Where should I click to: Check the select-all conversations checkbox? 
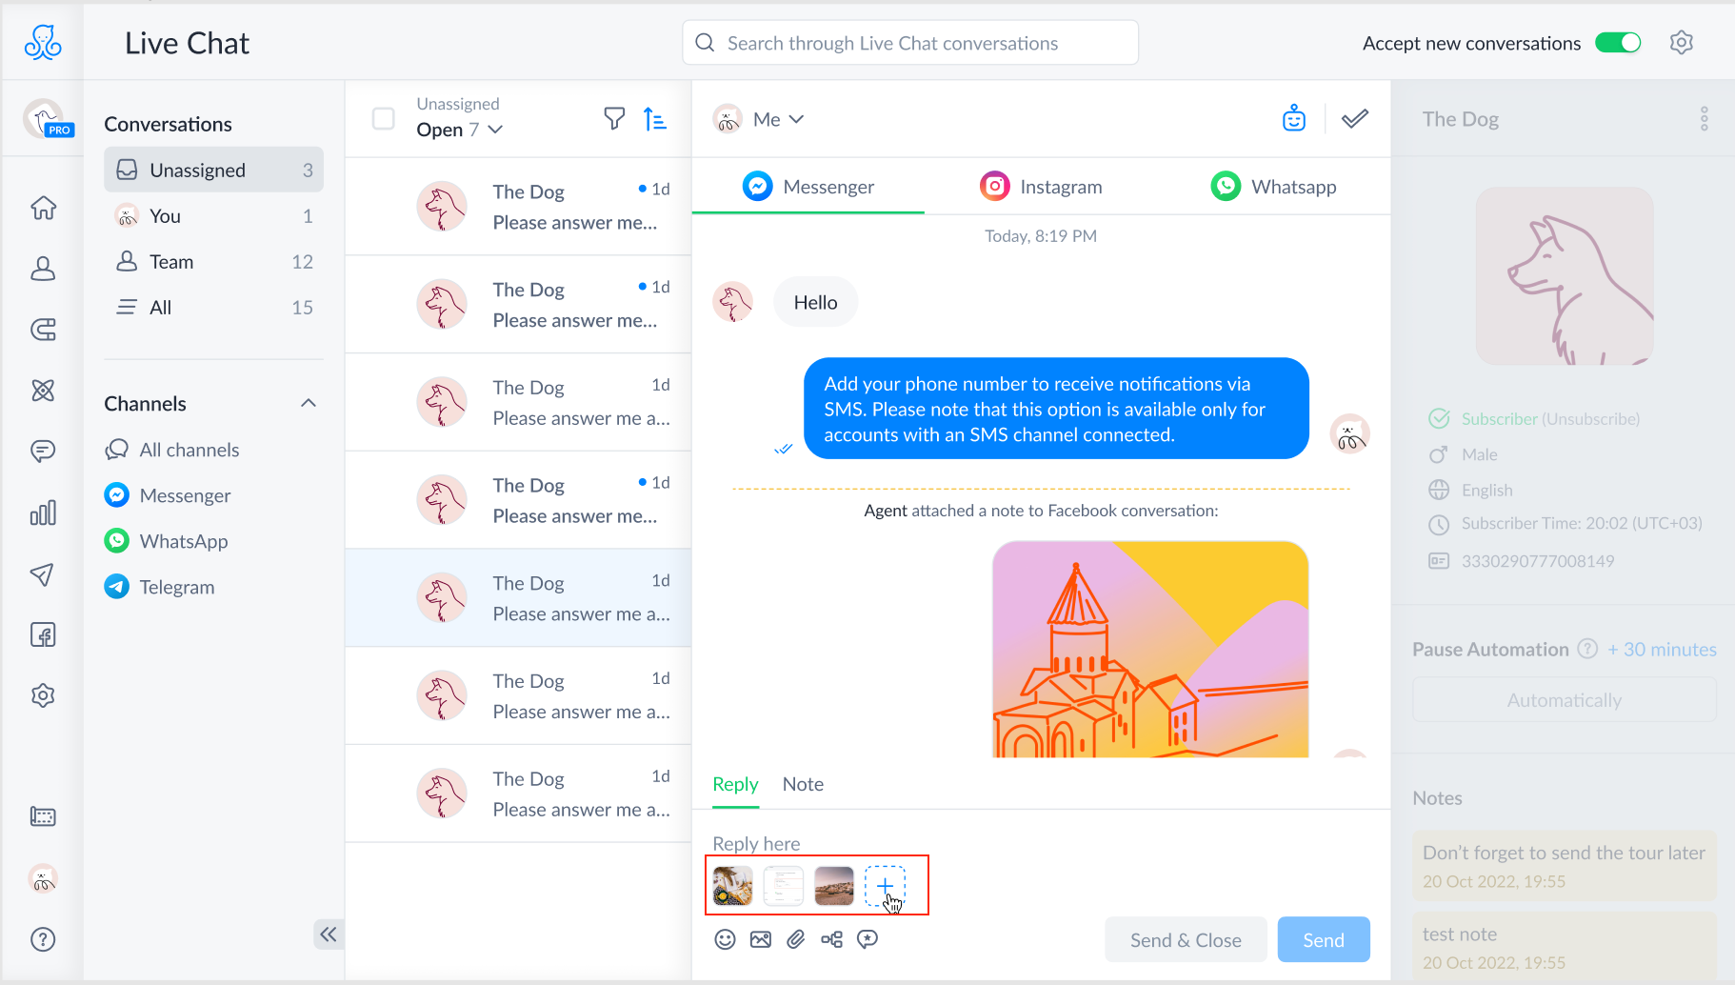(x=384, y=119)
